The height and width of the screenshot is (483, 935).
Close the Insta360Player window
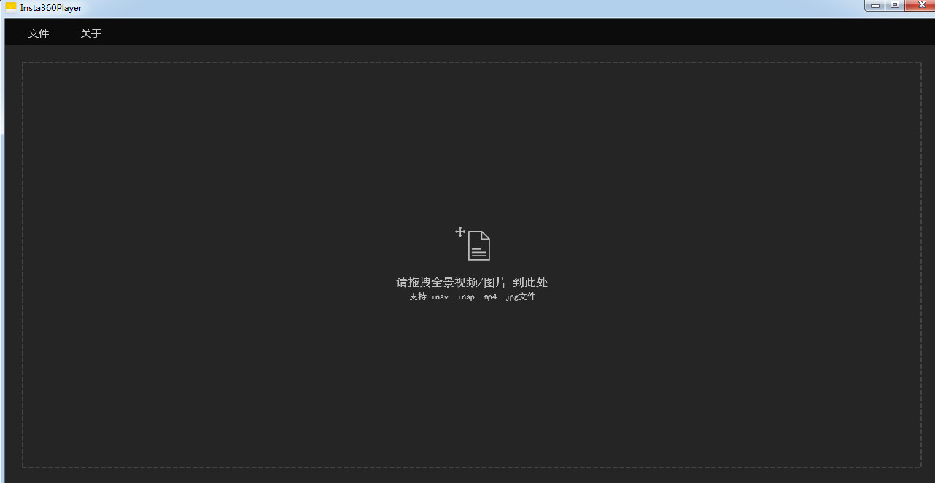[921, 5]
